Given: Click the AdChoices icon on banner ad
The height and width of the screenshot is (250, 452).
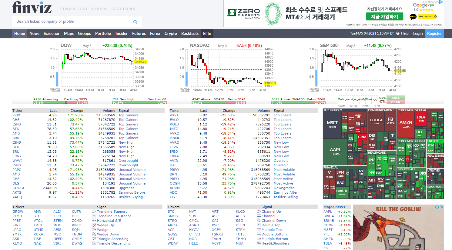Looking at the screenshot, I should 441,2.
